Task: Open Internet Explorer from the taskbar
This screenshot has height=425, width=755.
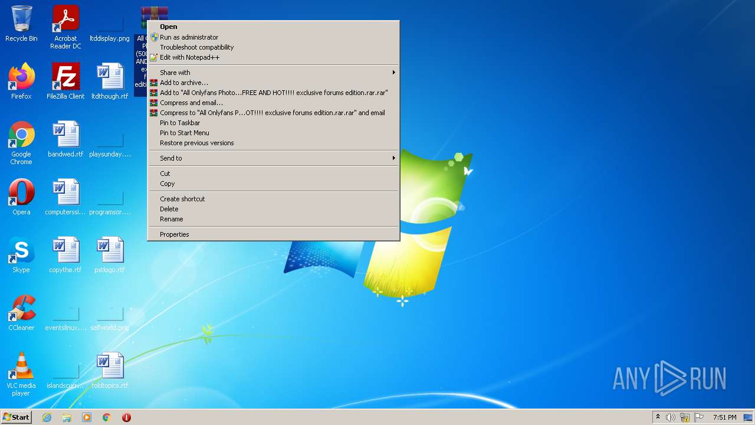Action: coord(47,417)
